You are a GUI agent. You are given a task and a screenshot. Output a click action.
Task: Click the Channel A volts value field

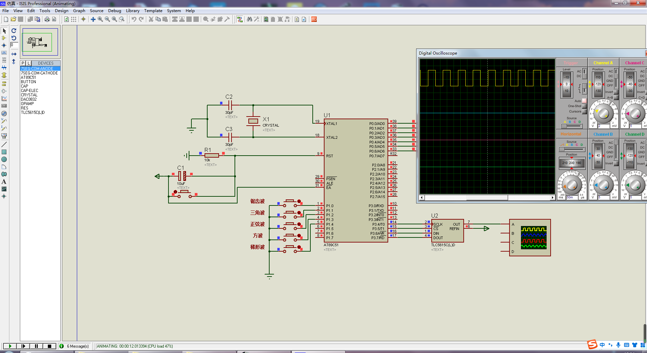(x=604, y=126)
